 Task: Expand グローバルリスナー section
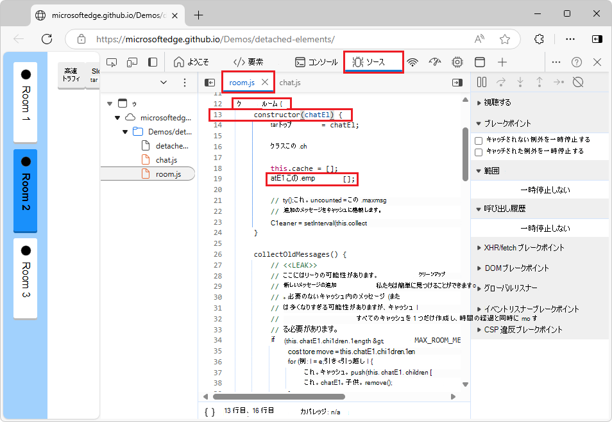(x=507, y=288)
